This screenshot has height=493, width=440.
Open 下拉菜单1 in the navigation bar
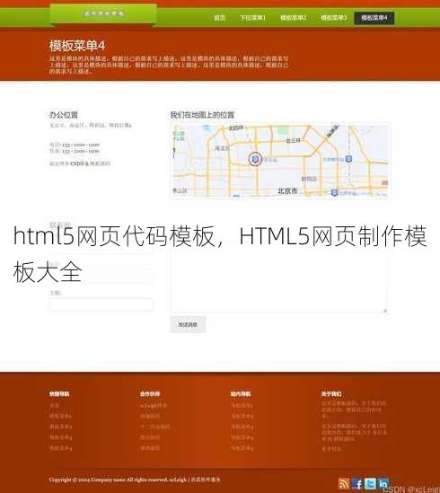click(252, 18)
